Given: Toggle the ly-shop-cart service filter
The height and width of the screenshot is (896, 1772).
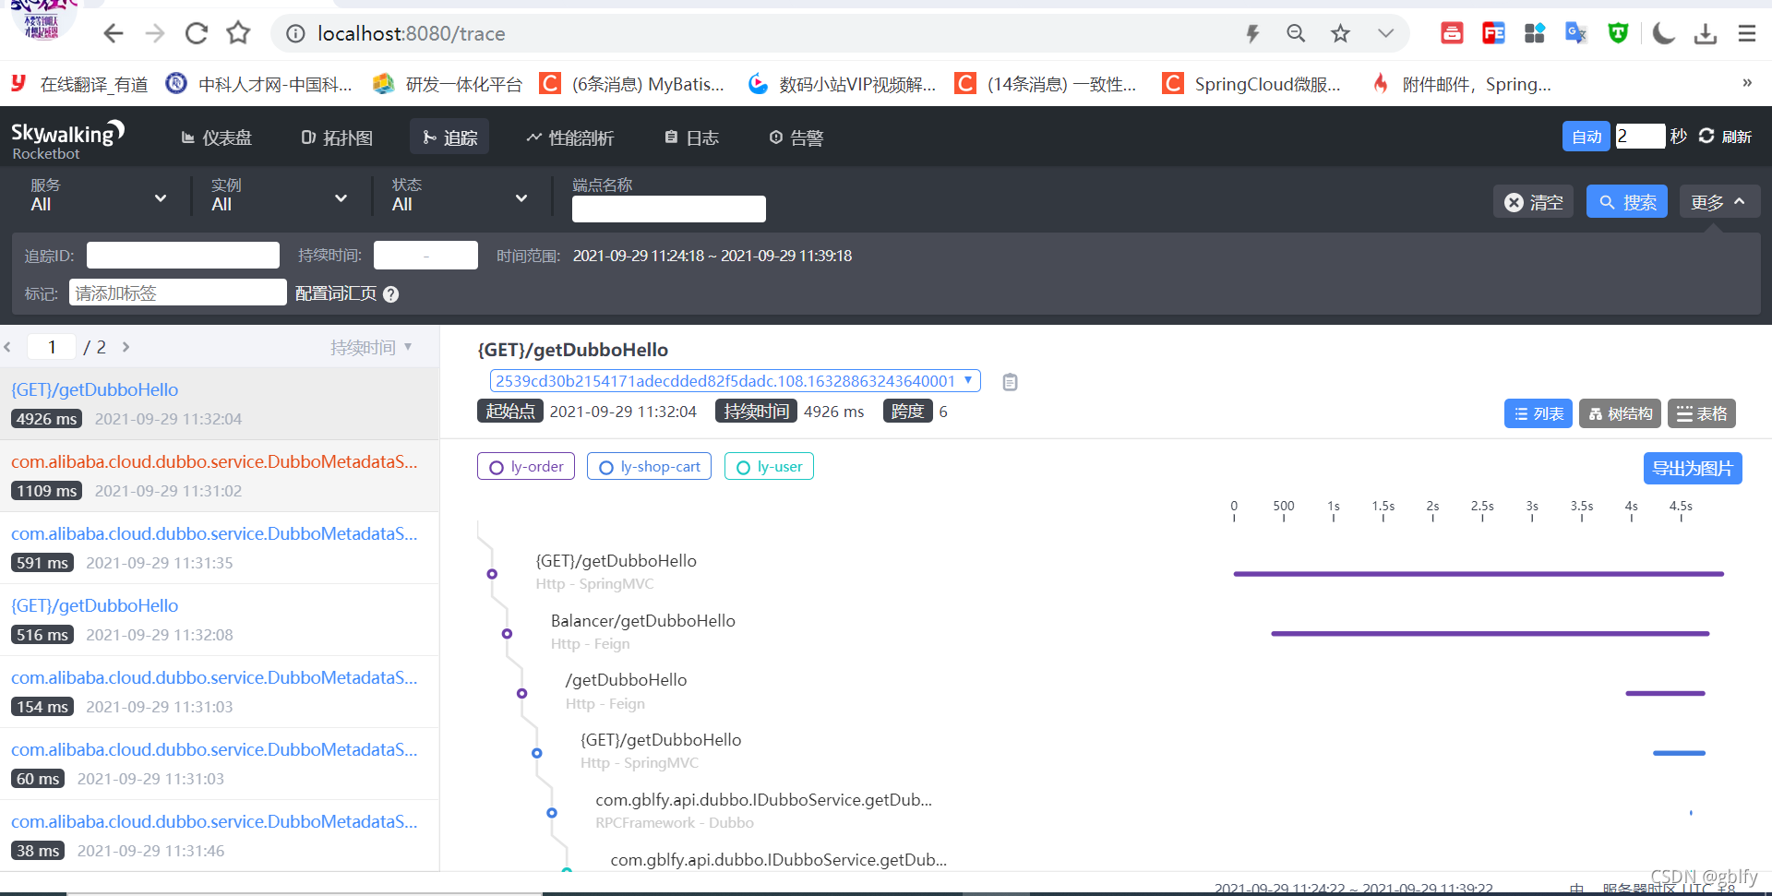Looking at the screenshot, I should [x=649, y=467].
